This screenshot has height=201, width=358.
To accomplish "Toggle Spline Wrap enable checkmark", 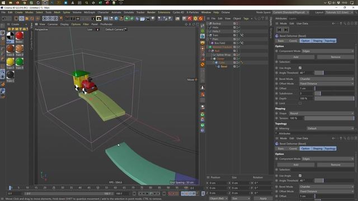I will tap(239, 55).
